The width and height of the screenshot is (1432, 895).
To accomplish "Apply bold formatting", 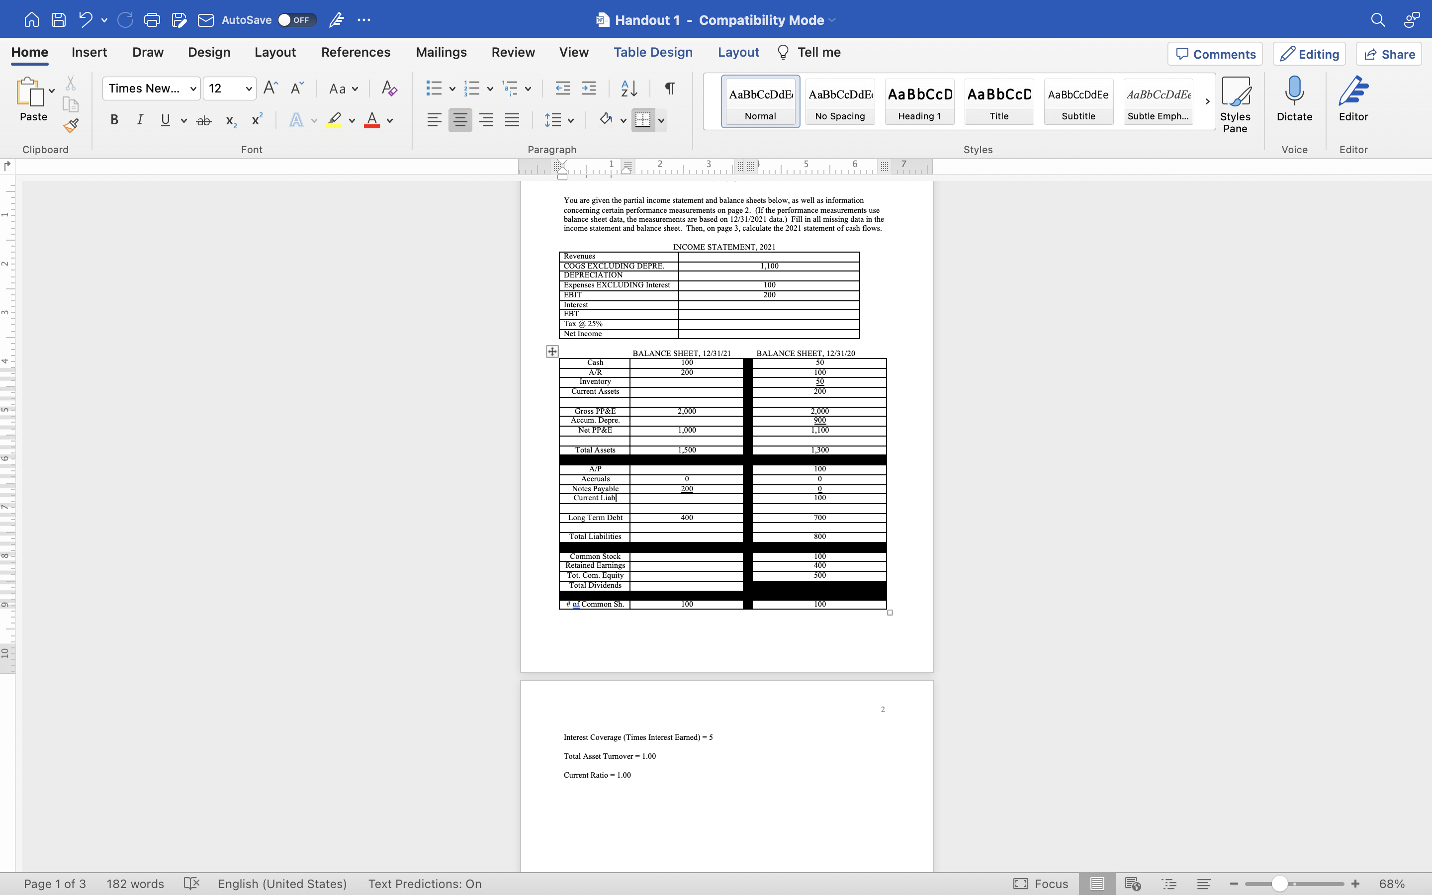I will tap(114, 119).
